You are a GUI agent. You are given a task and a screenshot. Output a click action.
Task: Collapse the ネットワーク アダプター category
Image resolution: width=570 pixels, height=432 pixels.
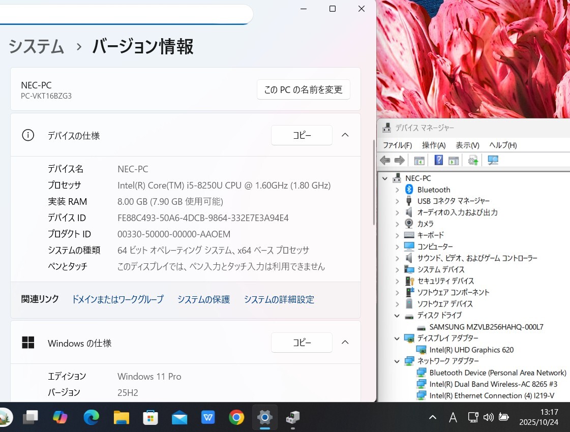(x=397, y=361)
